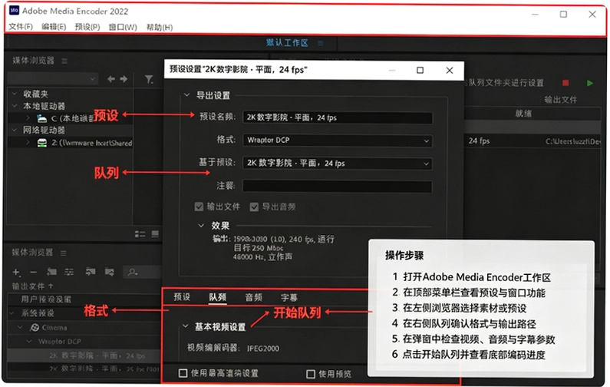The image size is (610, 387).
Task: Collapse the 系统预设 group
Action: click(x=12, y=313)
